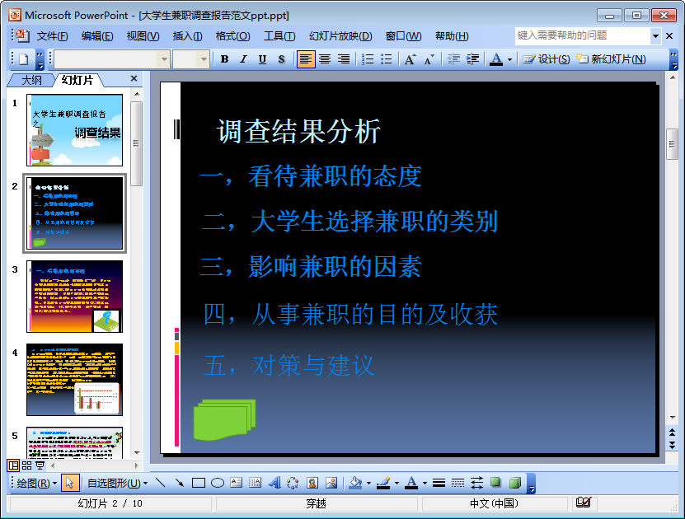Toggle Align Left button

point(305,59)
